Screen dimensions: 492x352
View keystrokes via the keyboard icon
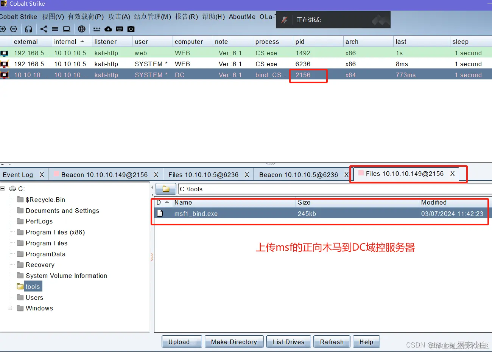click(x=120, y=29)
